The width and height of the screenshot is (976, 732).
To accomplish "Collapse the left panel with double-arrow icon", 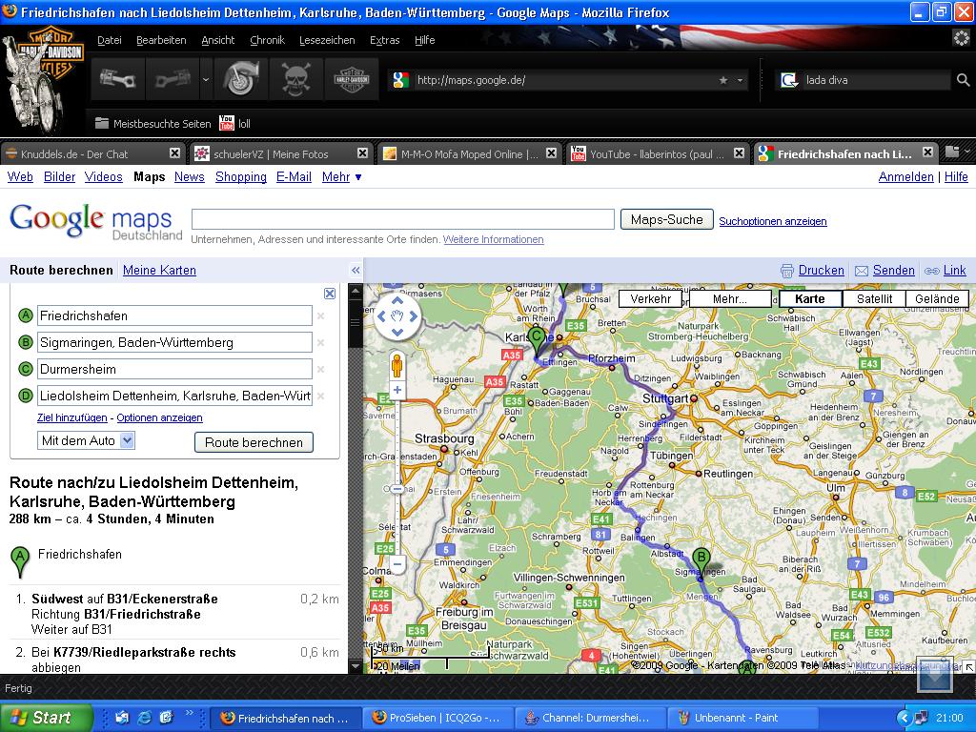I will [356, 271].
